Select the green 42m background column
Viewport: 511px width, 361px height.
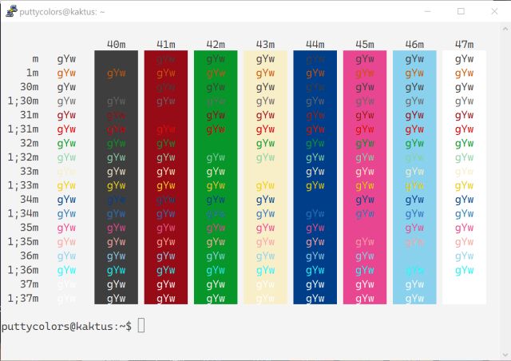(216, 177)
